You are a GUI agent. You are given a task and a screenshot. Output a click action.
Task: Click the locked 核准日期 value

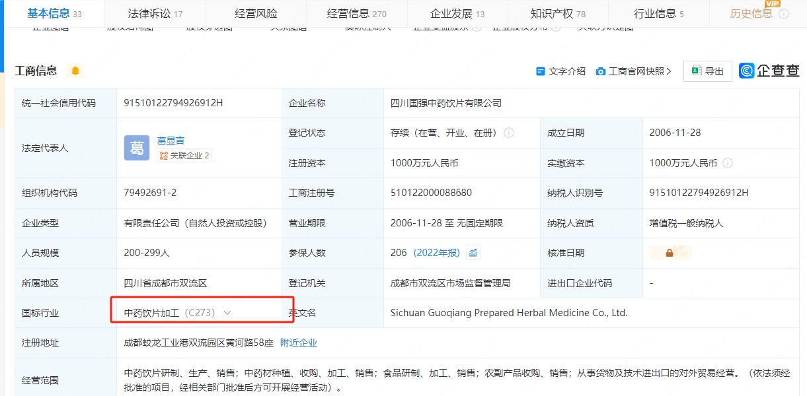pyautogui.click(x=670, y=253)
